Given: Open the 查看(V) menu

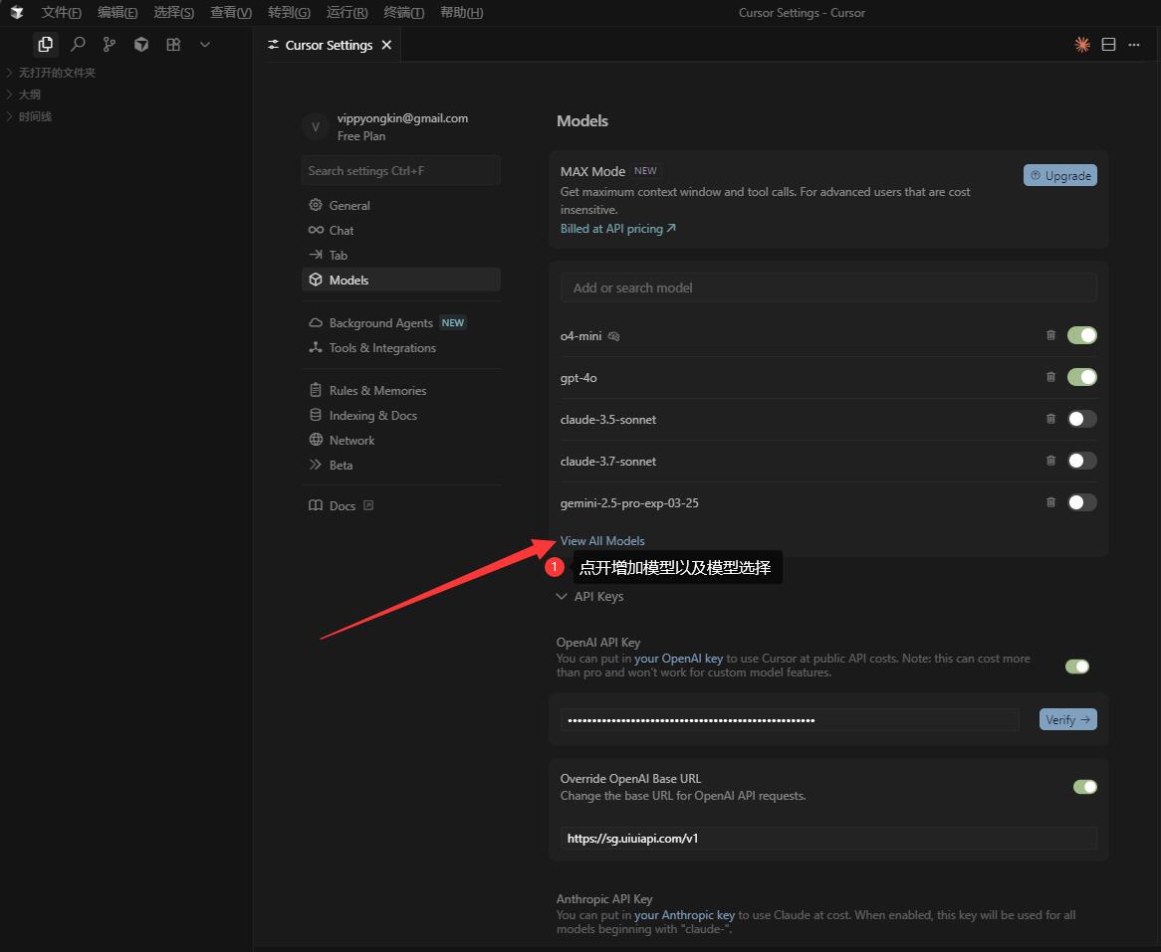Looking at the screenshot, I should tap(230, 13).
